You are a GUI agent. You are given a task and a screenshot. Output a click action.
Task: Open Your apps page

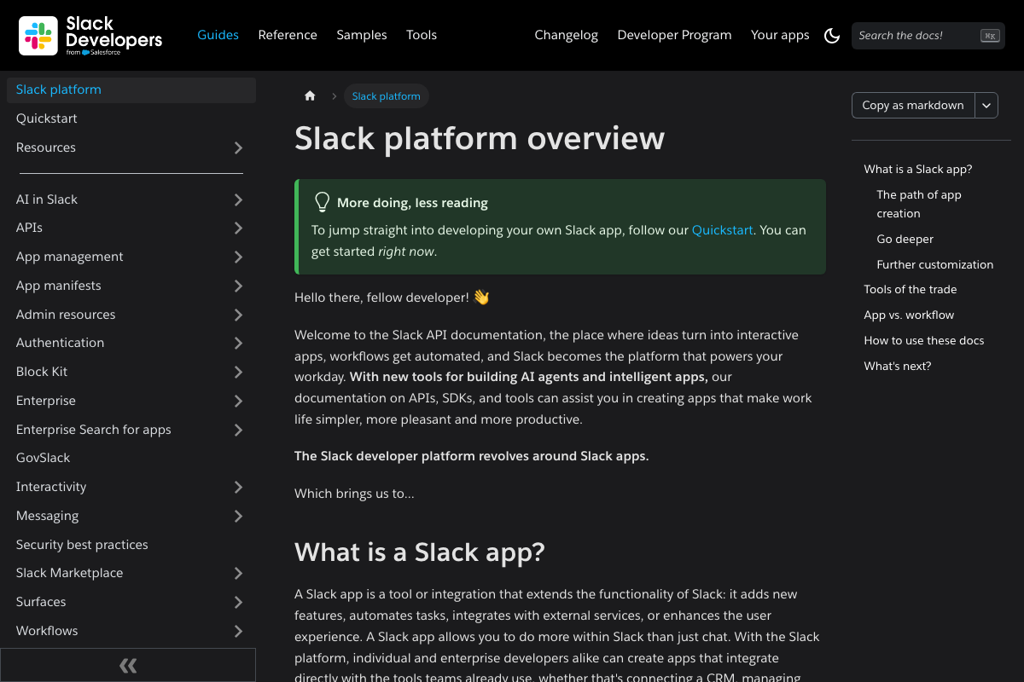pos(780,35)
